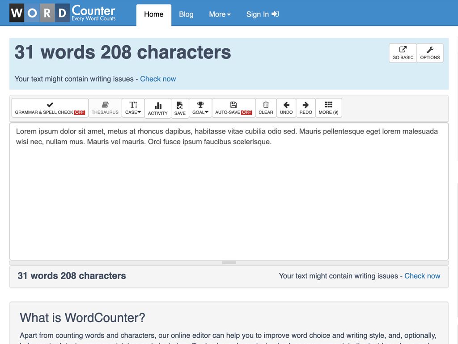The width and height of the screenshot is (458, 344).
Task: Click the Undo arrow
Action: point(286,108)
